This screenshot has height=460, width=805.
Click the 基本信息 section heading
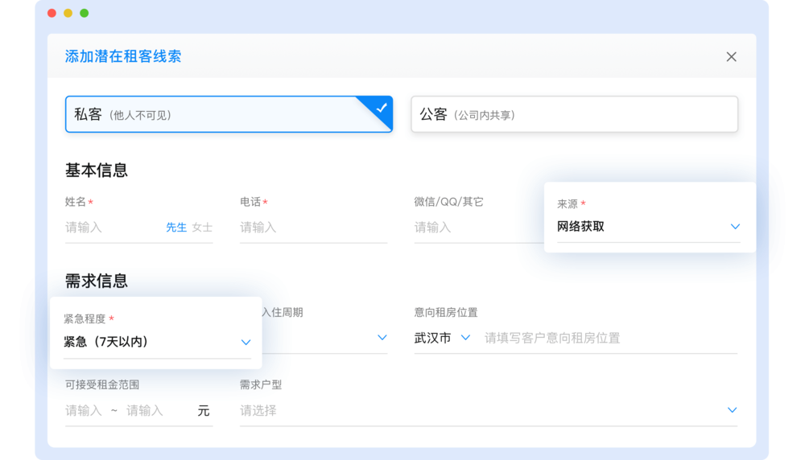(x=96, y=170)
